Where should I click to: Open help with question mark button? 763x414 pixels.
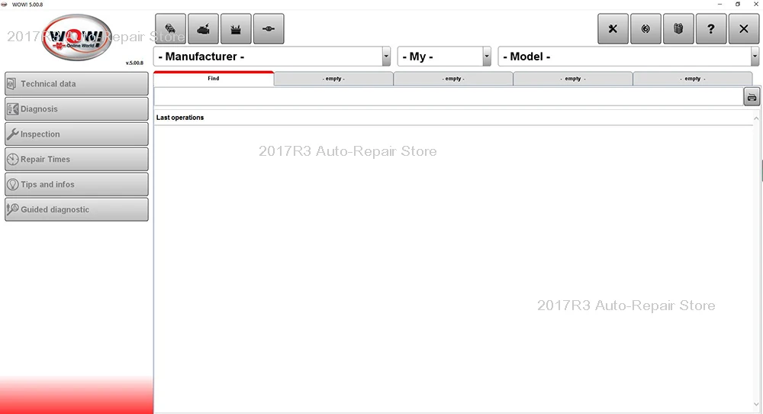coord(711,29)
